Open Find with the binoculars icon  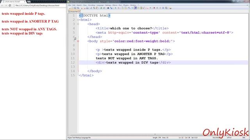pyautogui.click(x=108, y=8)
